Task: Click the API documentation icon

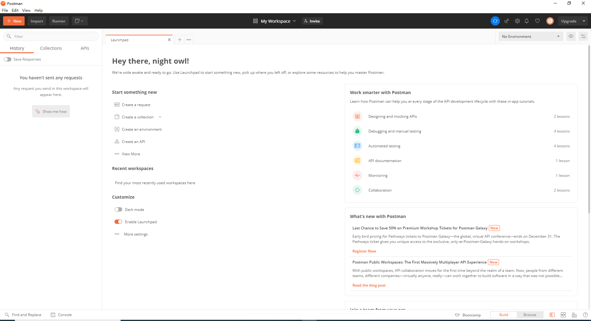Action: click(x=357, y=161)
